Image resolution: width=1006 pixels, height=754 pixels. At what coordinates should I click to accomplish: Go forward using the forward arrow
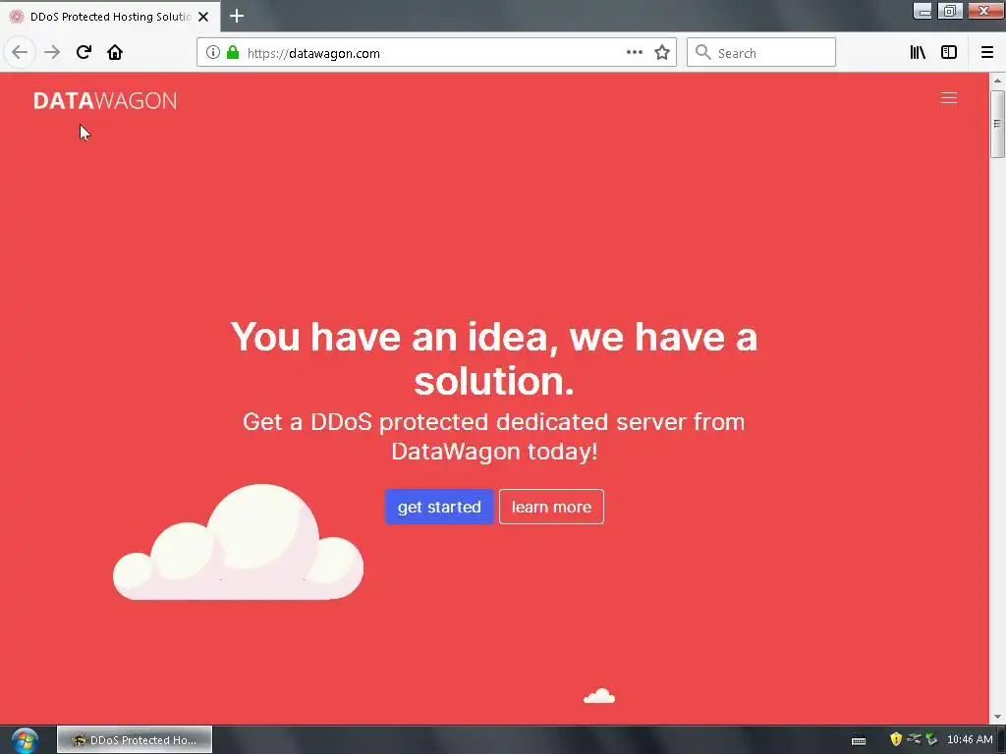(52, 52)
